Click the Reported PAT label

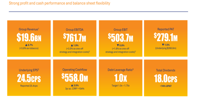tap(165, 29)
